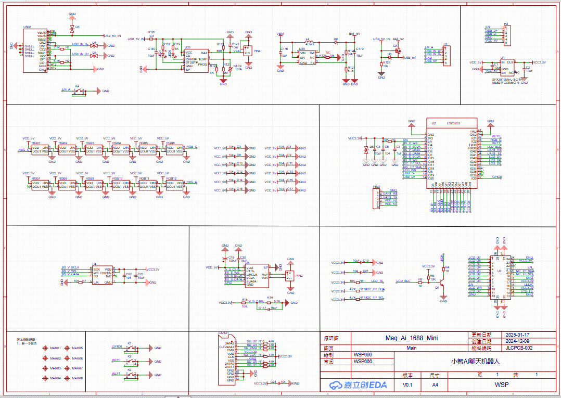This screenshot has width=561, height=398.
Task: Select the sheet size "A4"
Action: click(x=435, y=385)
